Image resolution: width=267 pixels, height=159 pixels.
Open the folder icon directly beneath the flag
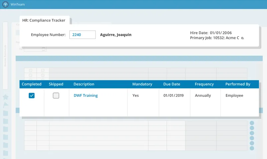pos(6,113)
